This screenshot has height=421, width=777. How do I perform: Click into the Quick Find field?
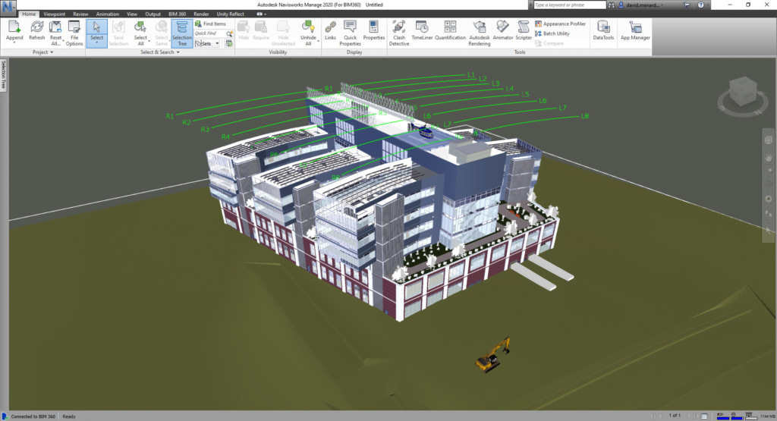coord(210,33)
